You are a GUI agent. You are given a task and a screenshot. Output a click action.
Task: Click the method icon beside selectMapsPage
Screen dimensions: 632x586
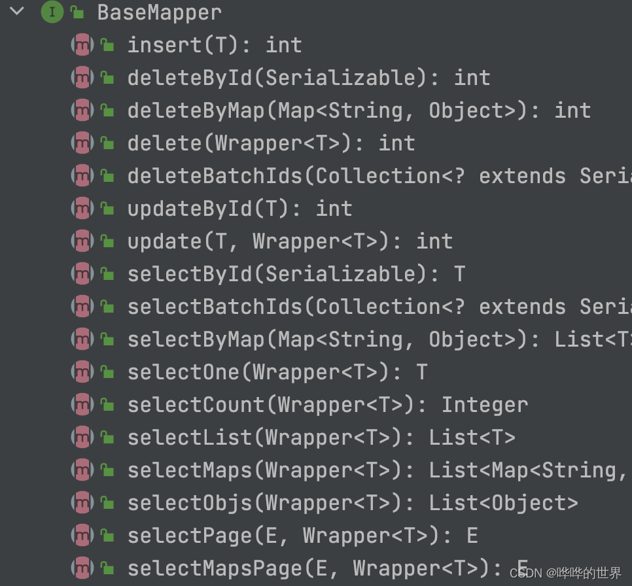[82, 568]
